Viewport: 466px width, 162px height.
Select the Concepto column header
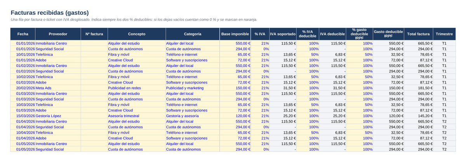pos(137,34)
